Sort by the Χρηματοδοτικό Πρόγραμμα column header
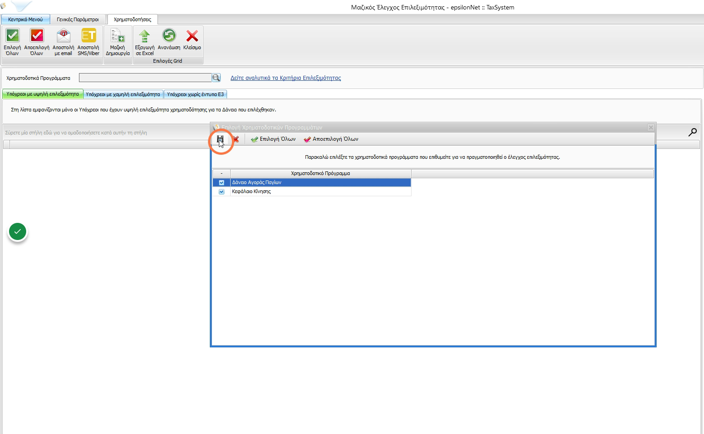The image size is (704, 434). (320, 173)
